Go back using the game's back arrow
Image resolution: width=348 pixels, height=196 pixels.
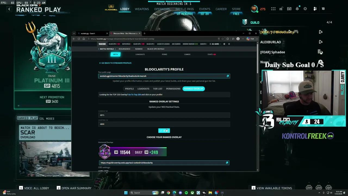(x=9, y=9)
